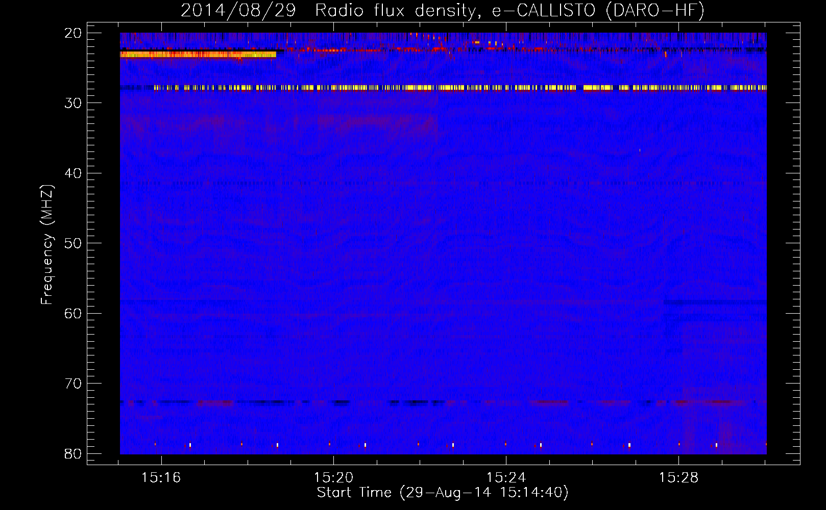
Task: Click the 15:16 time tick label
Action: point(161,478)
